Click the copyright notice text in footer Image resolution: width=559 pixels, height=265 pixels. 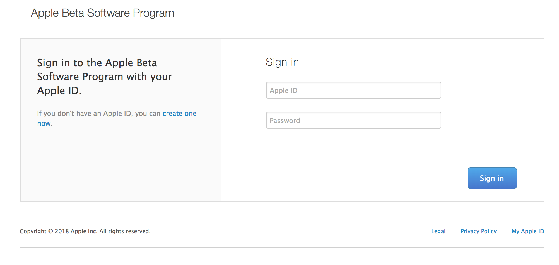point(85,231)
